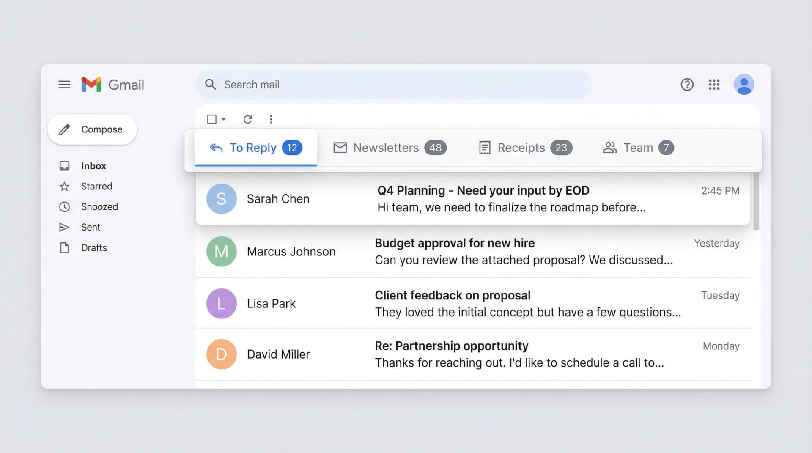Screen dimensions: 812x453
Task: Select the Team tab
Action: (x=636, y=148)
